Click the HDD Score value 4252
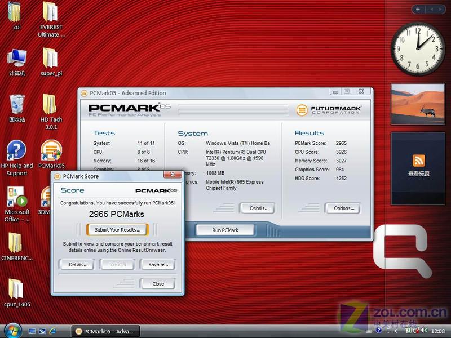The width and height of the screenshot is (451, 338). tap(341, 179)
